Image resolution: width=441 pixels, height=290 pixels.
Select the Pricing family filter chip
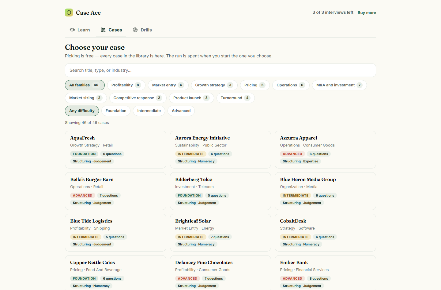click(255, 85)
